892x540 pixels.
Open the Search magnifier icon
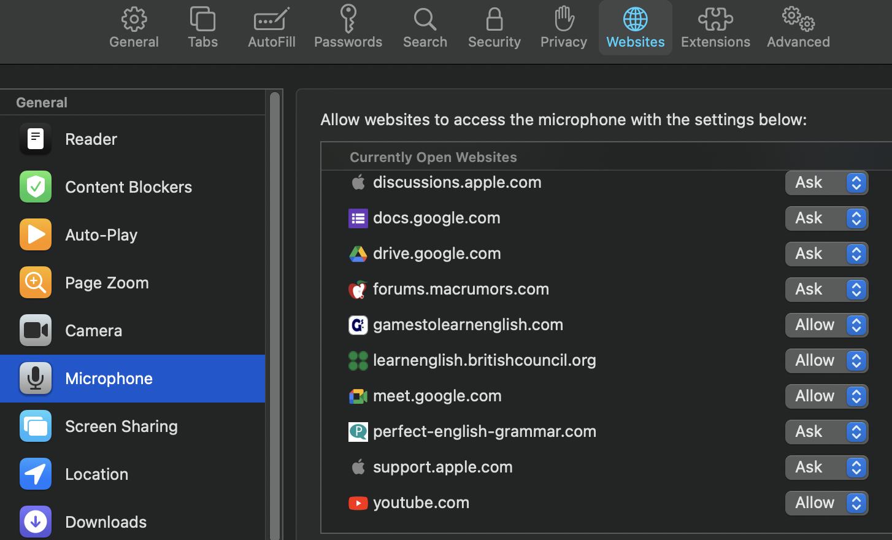[x=425, y=19]
